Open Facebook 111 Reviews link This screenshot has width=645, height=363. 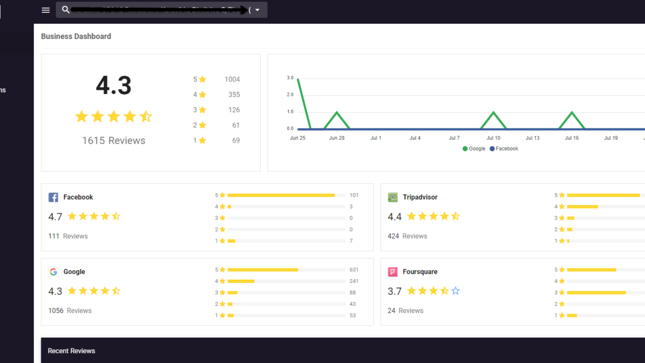[x=68, y=236]
